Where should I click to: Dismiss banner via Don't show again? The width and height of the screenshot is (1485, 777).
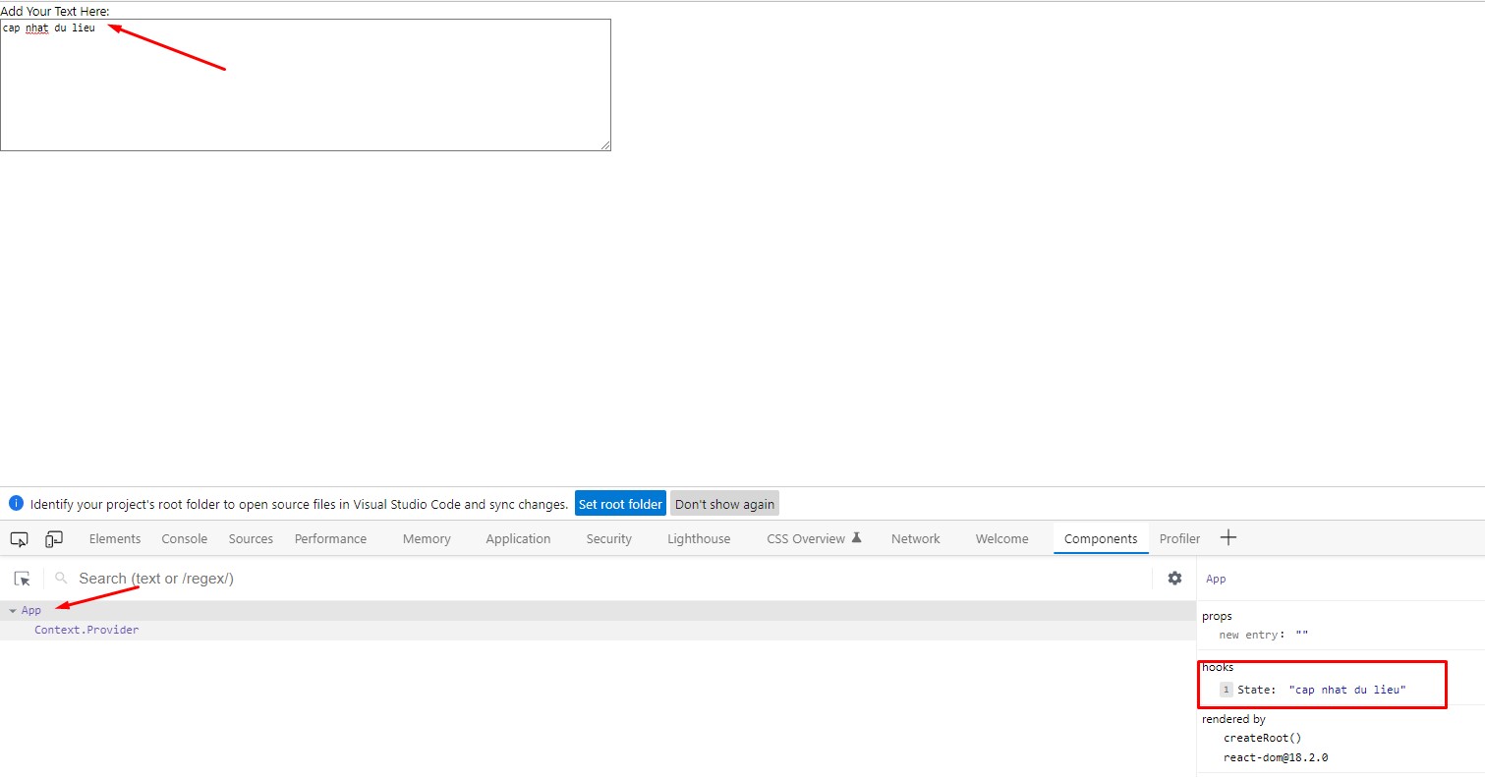pyautogui.click(x=724, y=503)
